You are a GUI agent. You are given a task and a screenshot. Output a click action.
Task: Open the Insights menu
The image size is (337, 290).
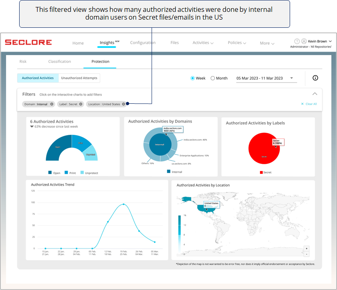point(107,42)
